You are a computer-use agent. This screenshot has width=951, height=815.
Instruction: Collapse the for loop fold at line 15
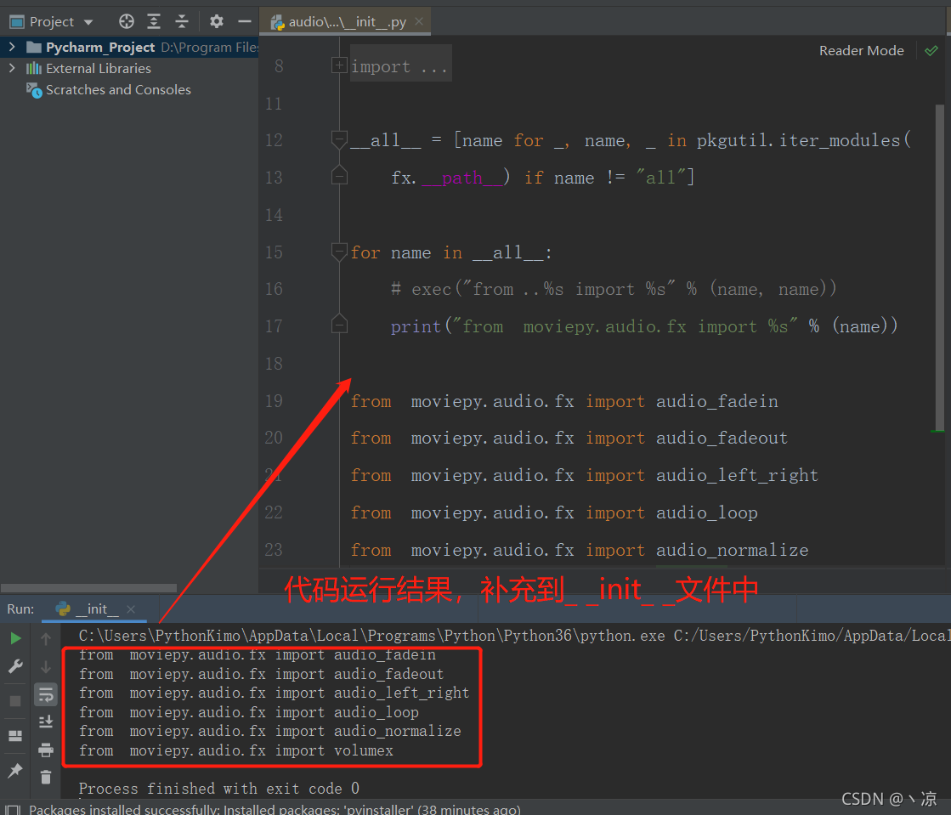point(339,252)
